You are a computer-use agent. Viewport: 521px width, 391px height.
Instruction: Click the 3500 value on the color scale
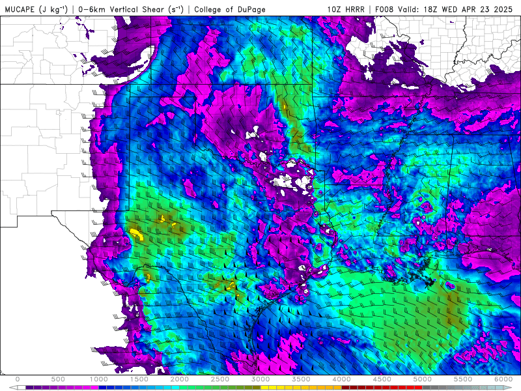pyautogui.click(x=302, y=379)
